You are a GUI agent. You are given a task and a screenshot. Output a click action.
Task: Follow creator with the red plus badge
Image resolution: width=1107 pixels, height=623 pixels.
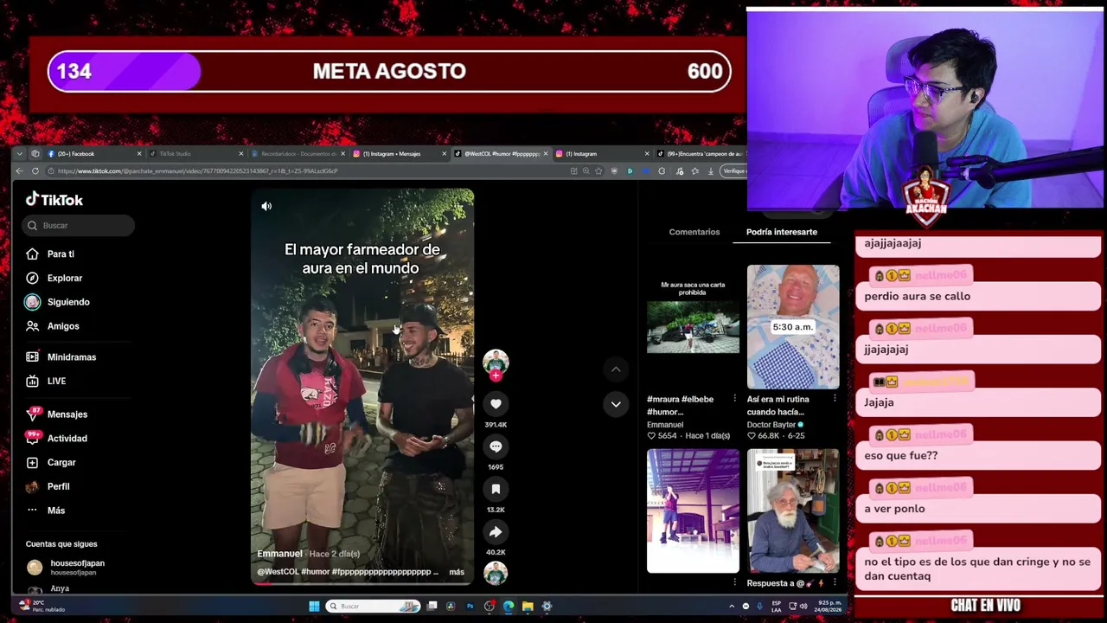496,376
